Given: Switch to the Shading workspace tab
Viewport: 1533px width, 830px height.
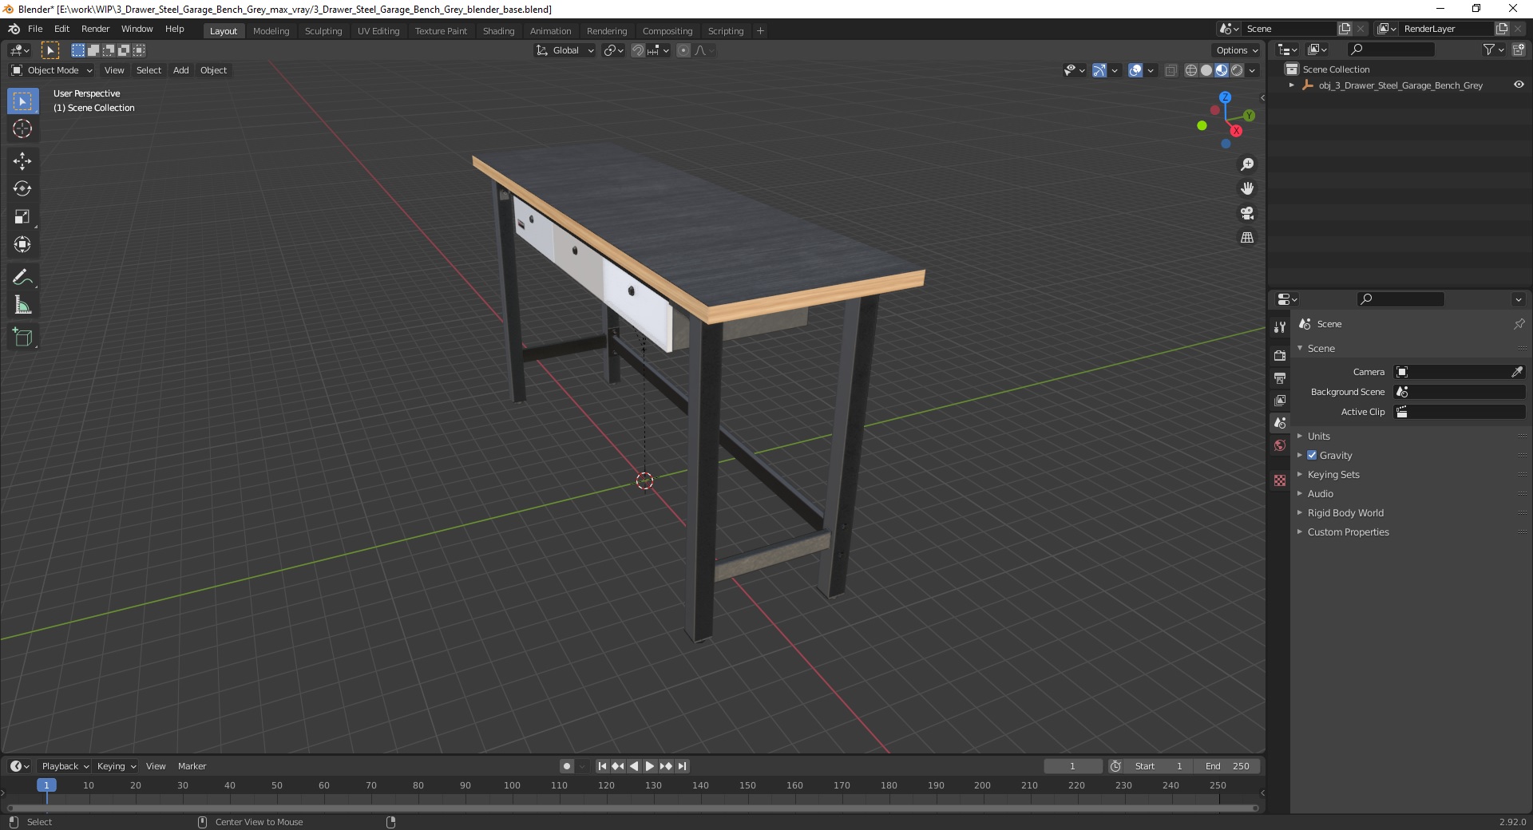Looking at the screenshot, I should click(x=498, y=31).
